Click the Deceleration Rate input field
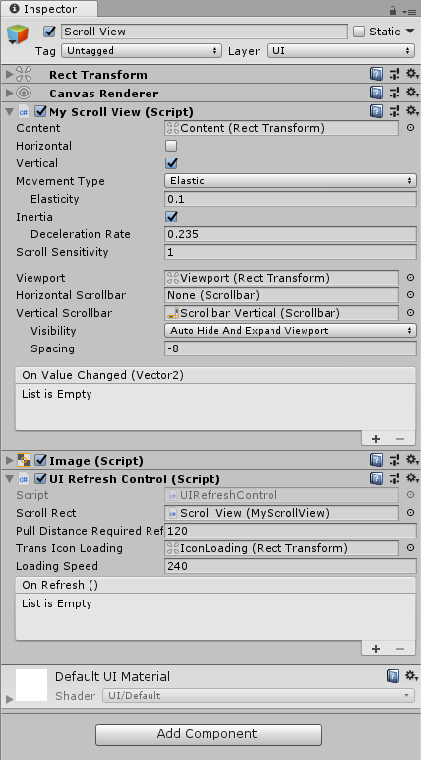Viewport: 421px width, 760px height. pos(291,234)
